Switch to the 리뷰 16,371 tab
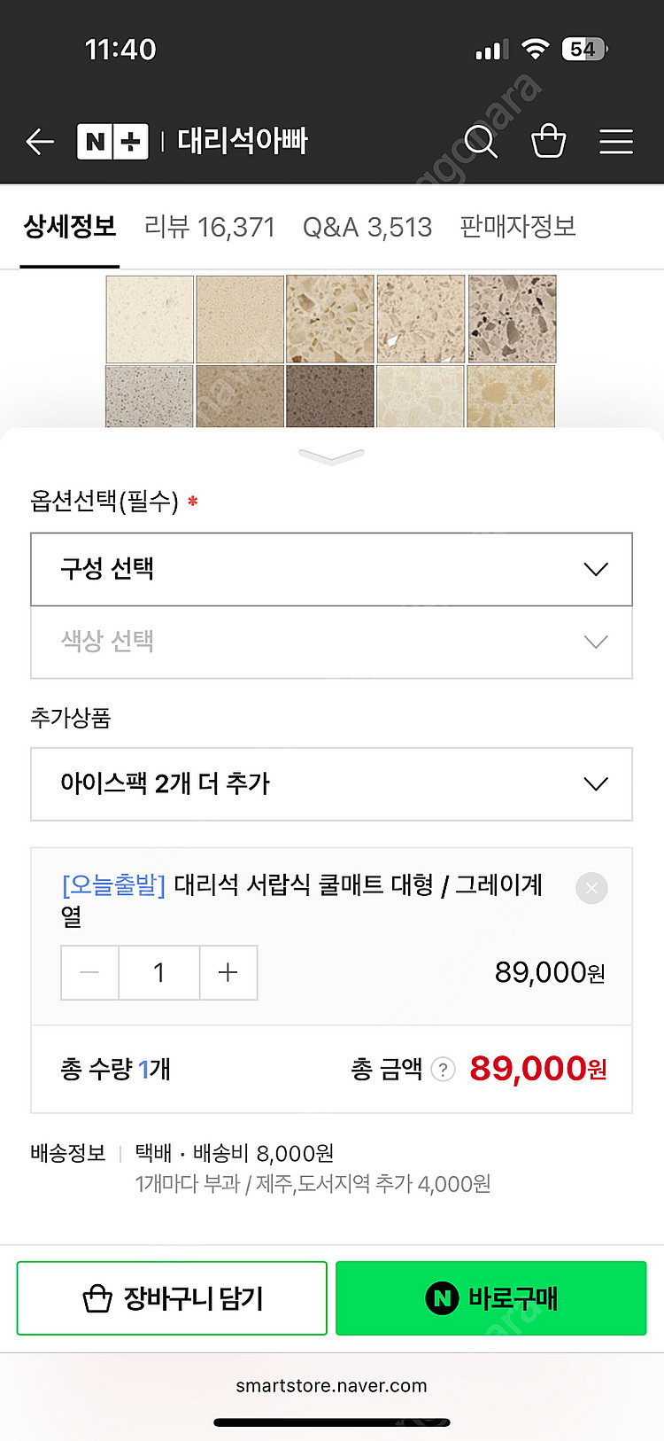Viewport: 664px width, 1441px height. pyautogui.click(x=210, y=228)
